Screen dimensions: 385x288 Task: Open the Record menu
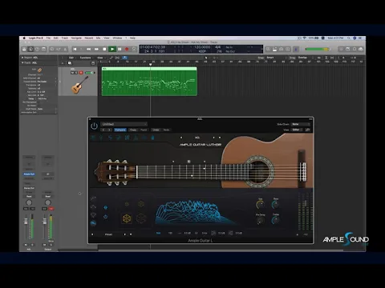point(89,38)
